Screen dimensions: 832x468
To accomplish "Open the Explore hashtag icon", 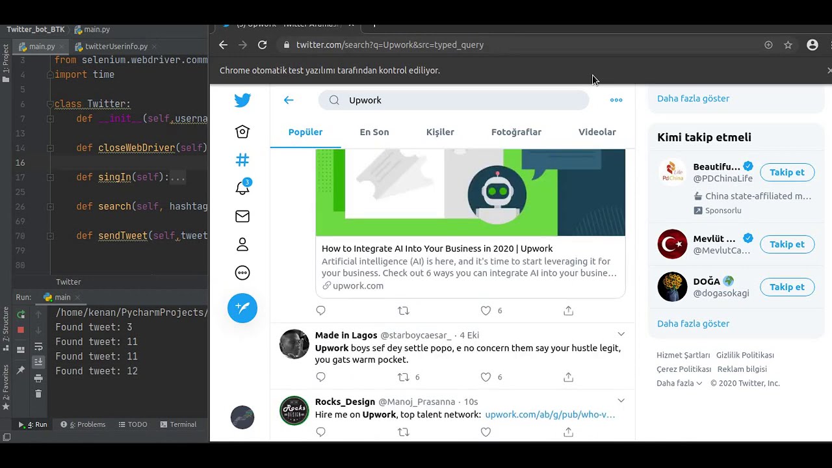I will pos(242,159).
